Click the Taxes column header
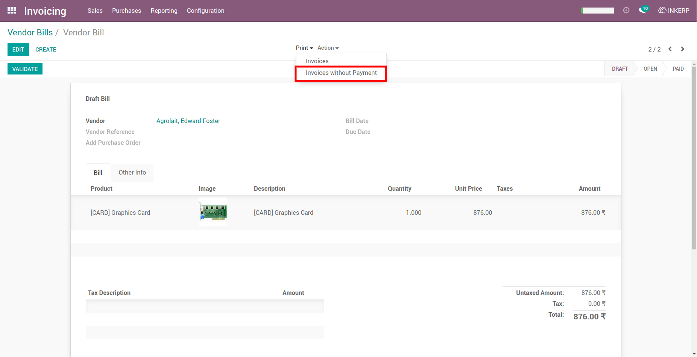Screen dimensions: 697x357 (504, 188)
